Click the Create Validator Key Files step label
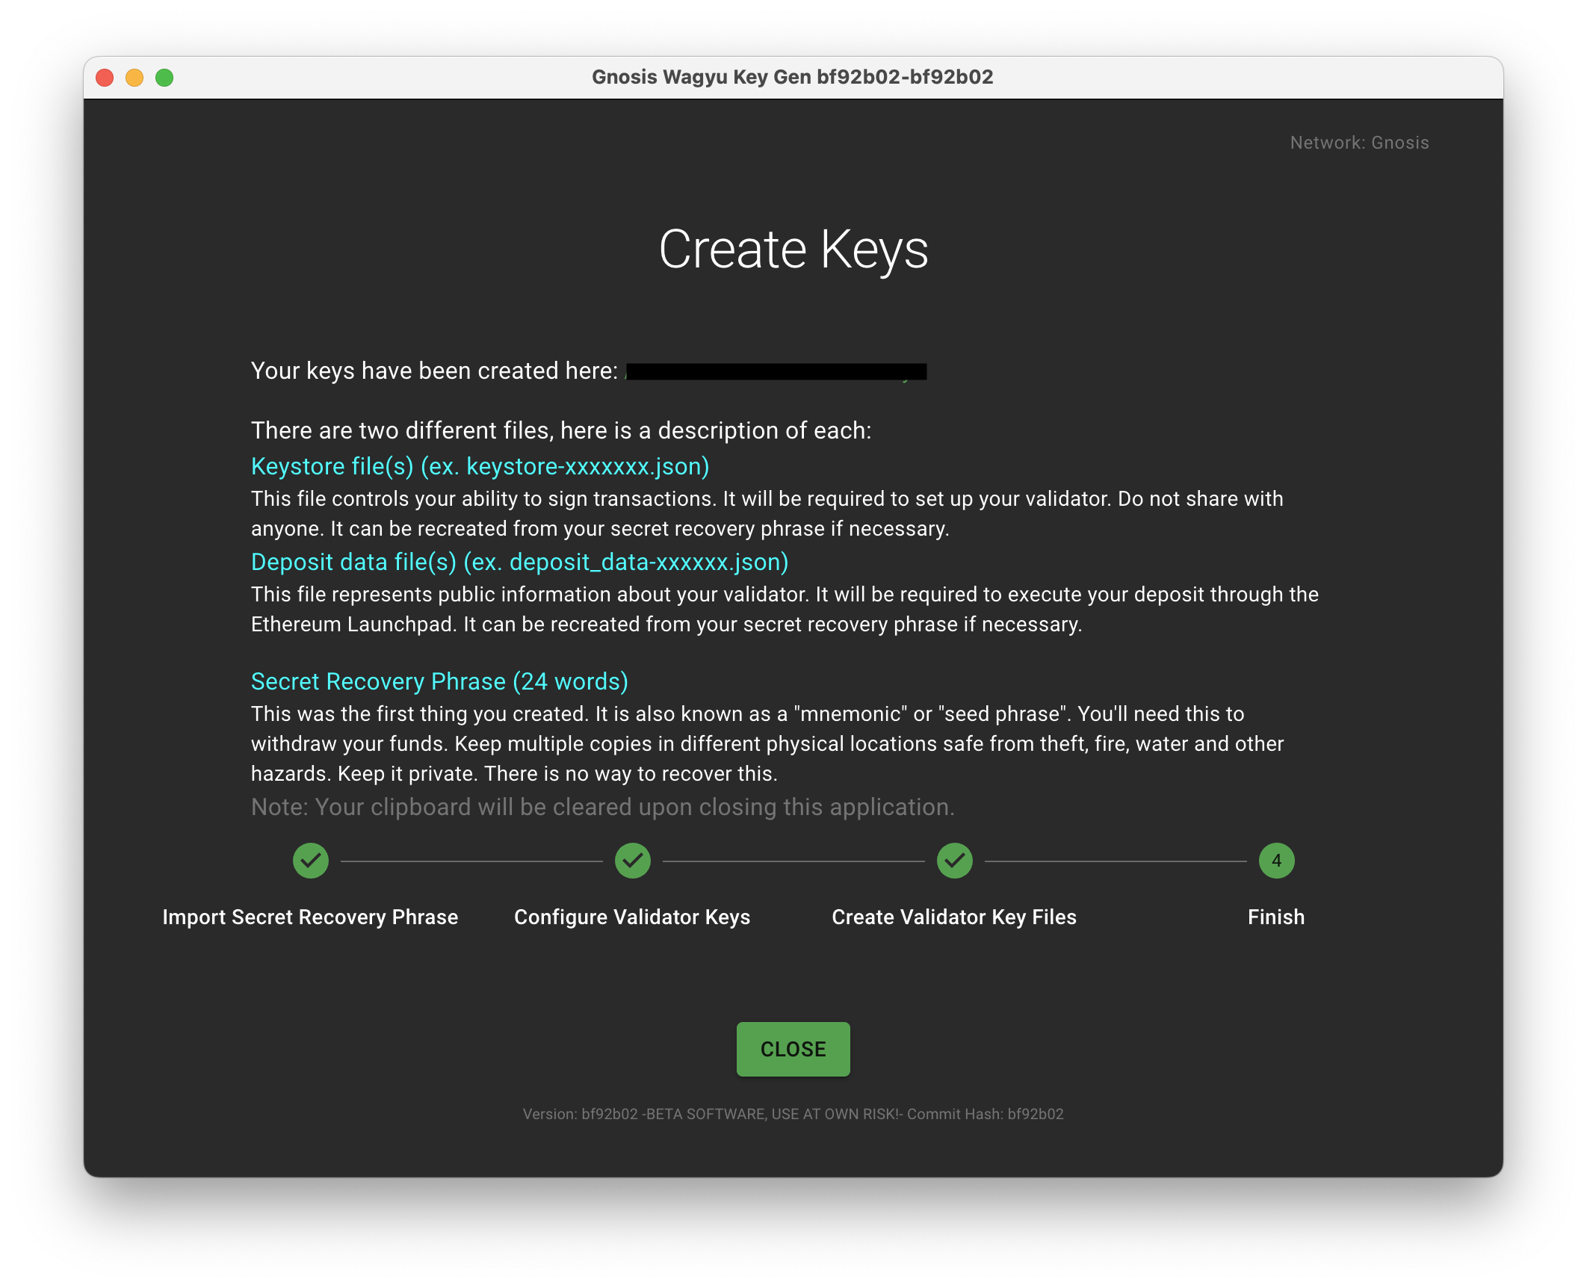 pos(954,917)
